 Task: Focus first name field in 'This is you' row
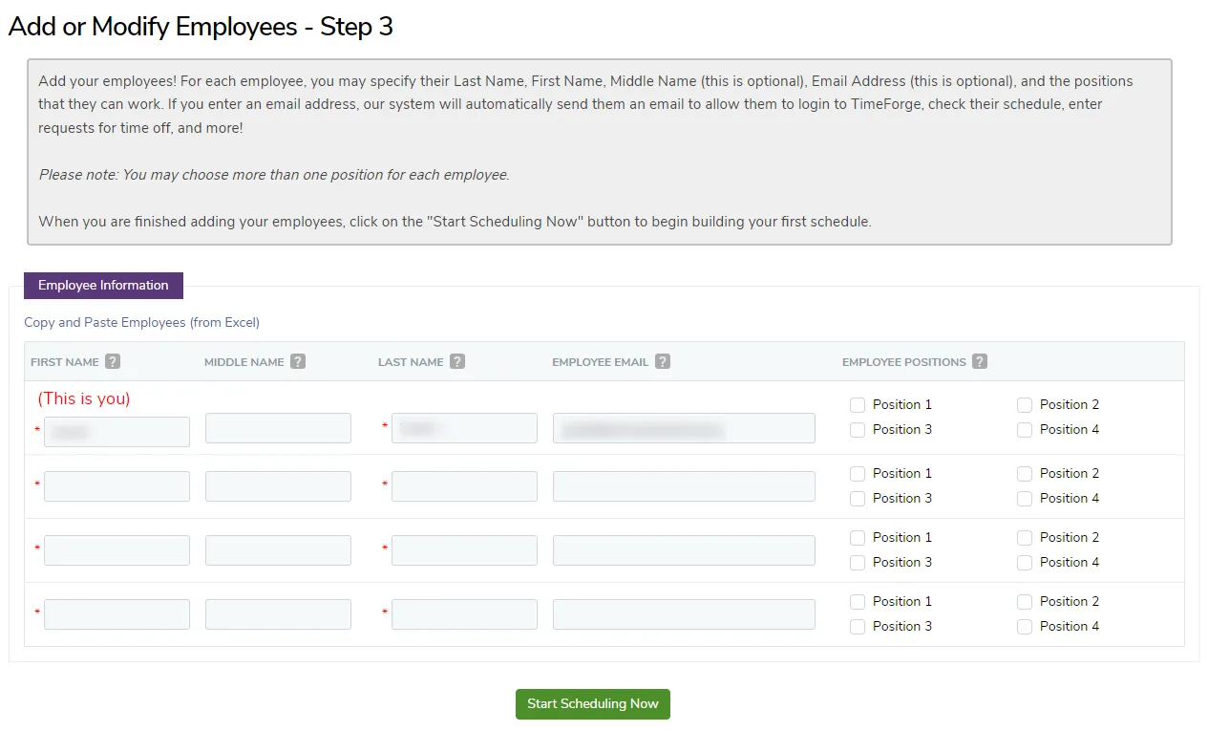pos(117,432)
